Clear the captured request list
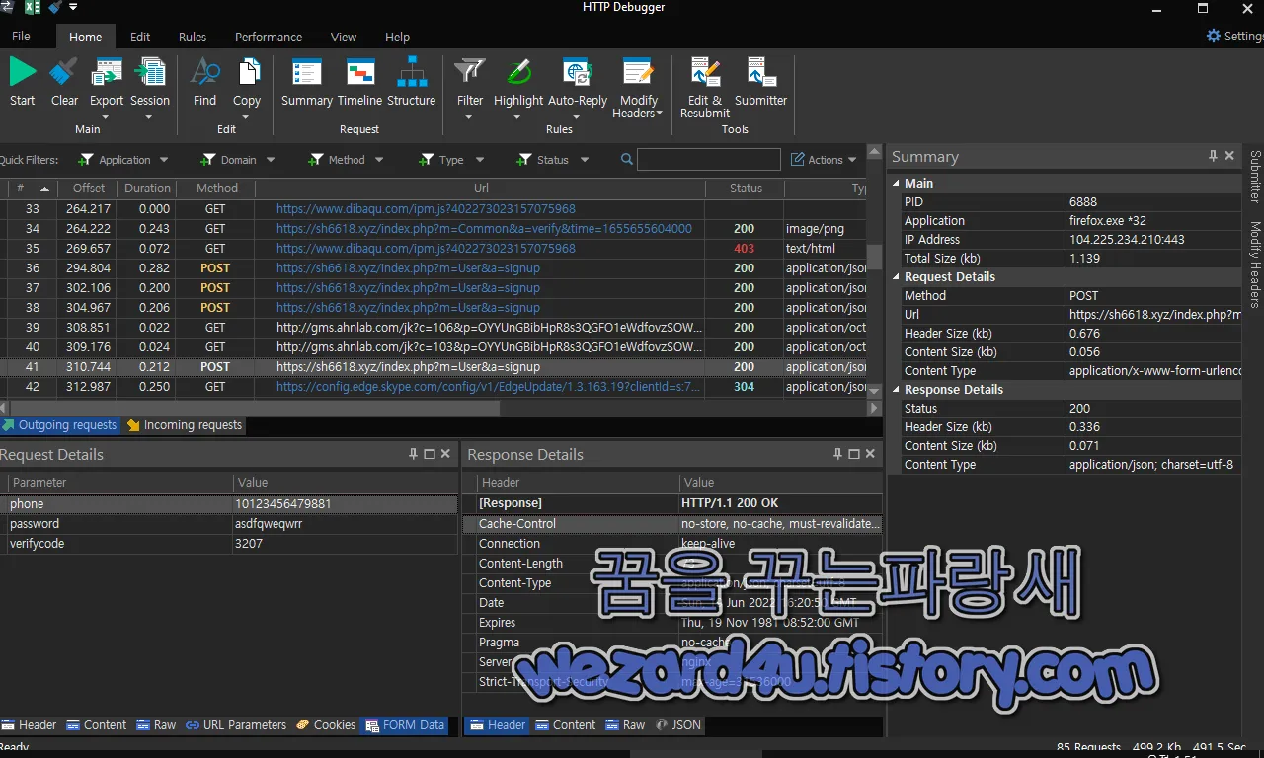Image resolution: width=1264 pixels, height=758 pixels. click(x=64, y=83)
